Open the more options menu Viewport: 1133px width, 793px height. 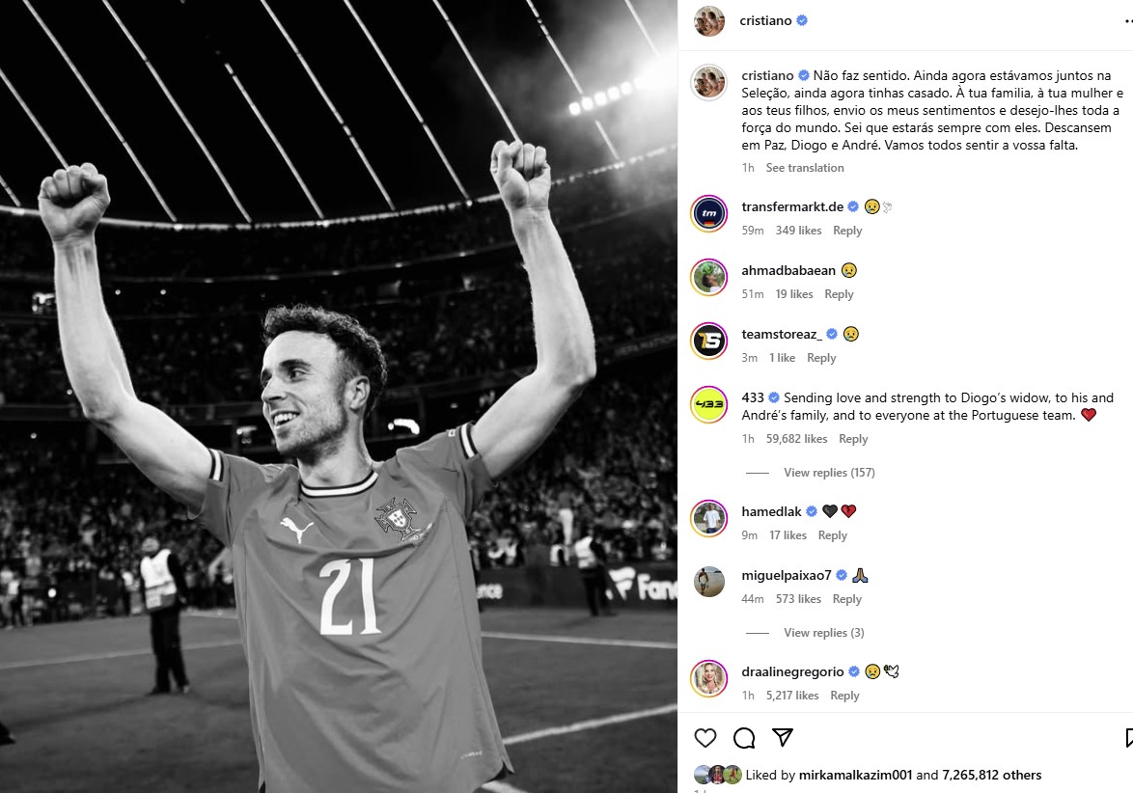tap(1127, 21)
